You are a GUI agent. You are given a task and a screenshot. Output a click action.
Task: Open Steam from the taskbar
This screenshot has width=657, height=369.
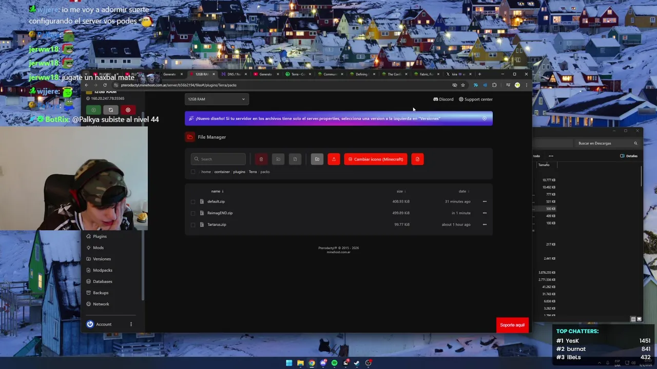point(357,363)
